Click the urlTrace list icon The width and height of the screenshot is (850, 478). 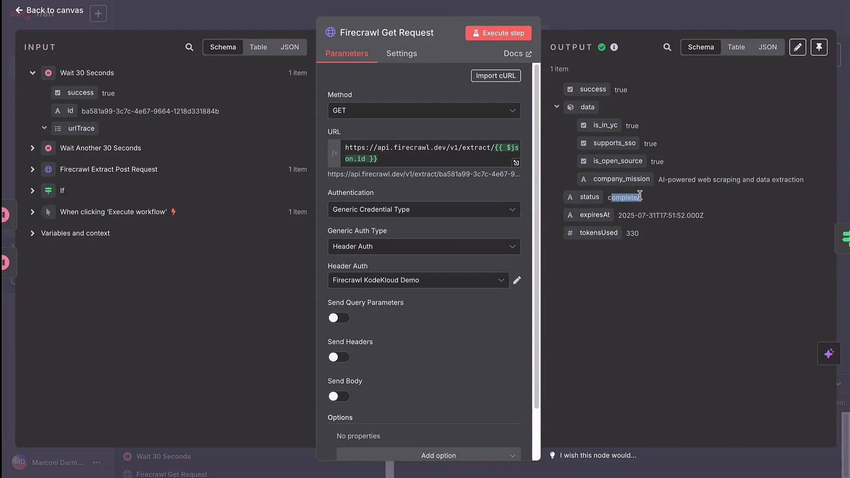(x=58, y=128)
